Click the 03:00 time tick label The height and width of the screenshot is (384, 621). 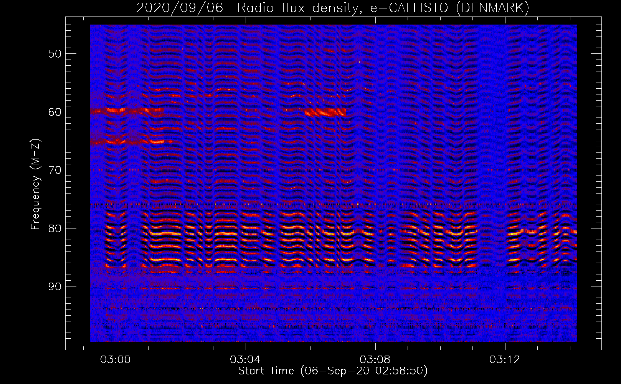(116, 359)
